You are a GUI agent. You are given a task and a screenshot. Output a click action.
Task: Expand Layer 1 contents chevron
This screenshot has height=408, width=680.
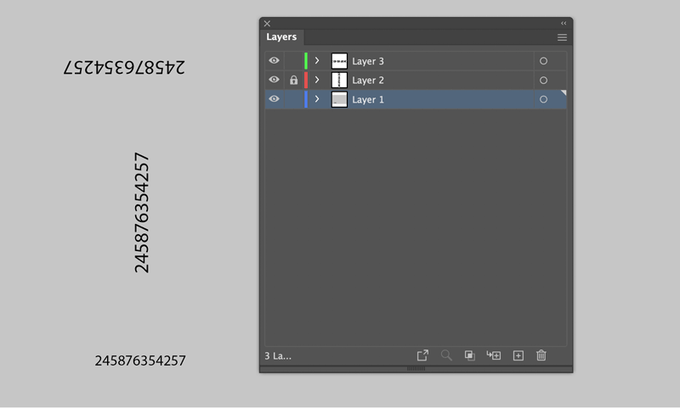[x=317, y=99]
